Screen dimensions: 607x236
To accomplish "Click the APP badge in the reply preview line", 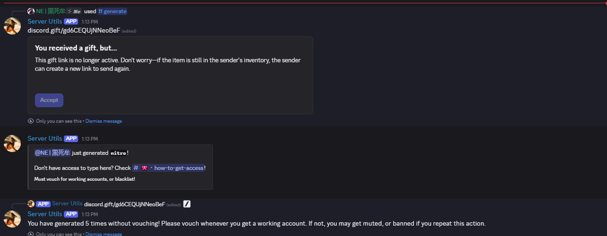I will pyautogui.click(x=43, y=204).
